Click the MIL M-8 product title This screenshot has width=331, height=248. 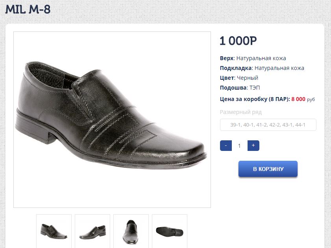pos(28,9)
